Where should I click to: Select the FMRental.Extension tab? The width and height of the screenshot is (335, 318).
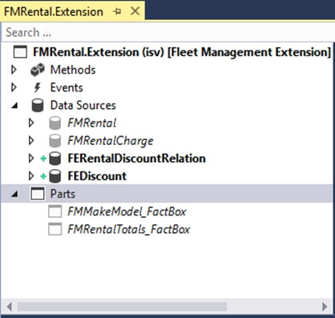(54, 12)
